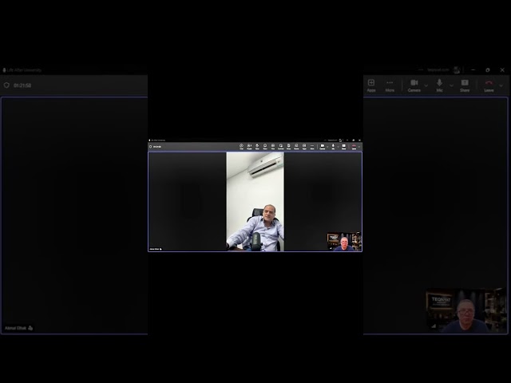This screenshot has width=511, height=383.
Task: Click the profile avatar in center window title bar
Action: [340, 140]
